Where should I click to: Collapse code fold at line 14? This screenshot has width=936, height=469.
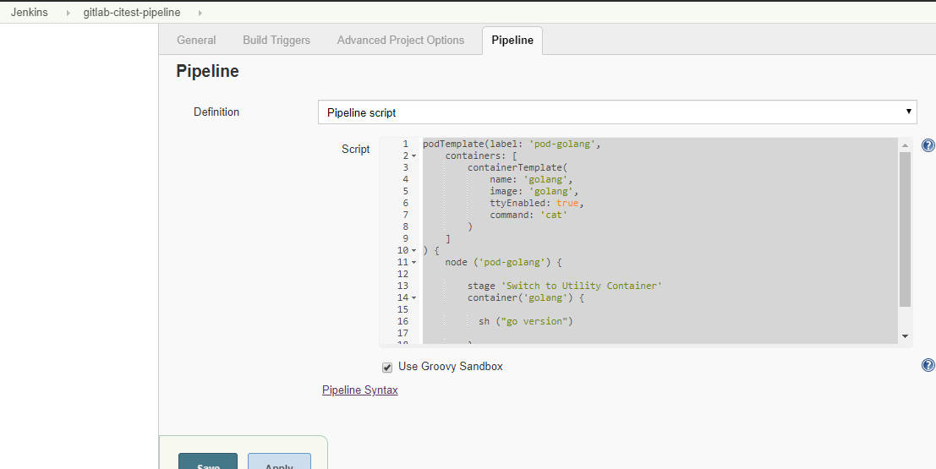(413, 297)
